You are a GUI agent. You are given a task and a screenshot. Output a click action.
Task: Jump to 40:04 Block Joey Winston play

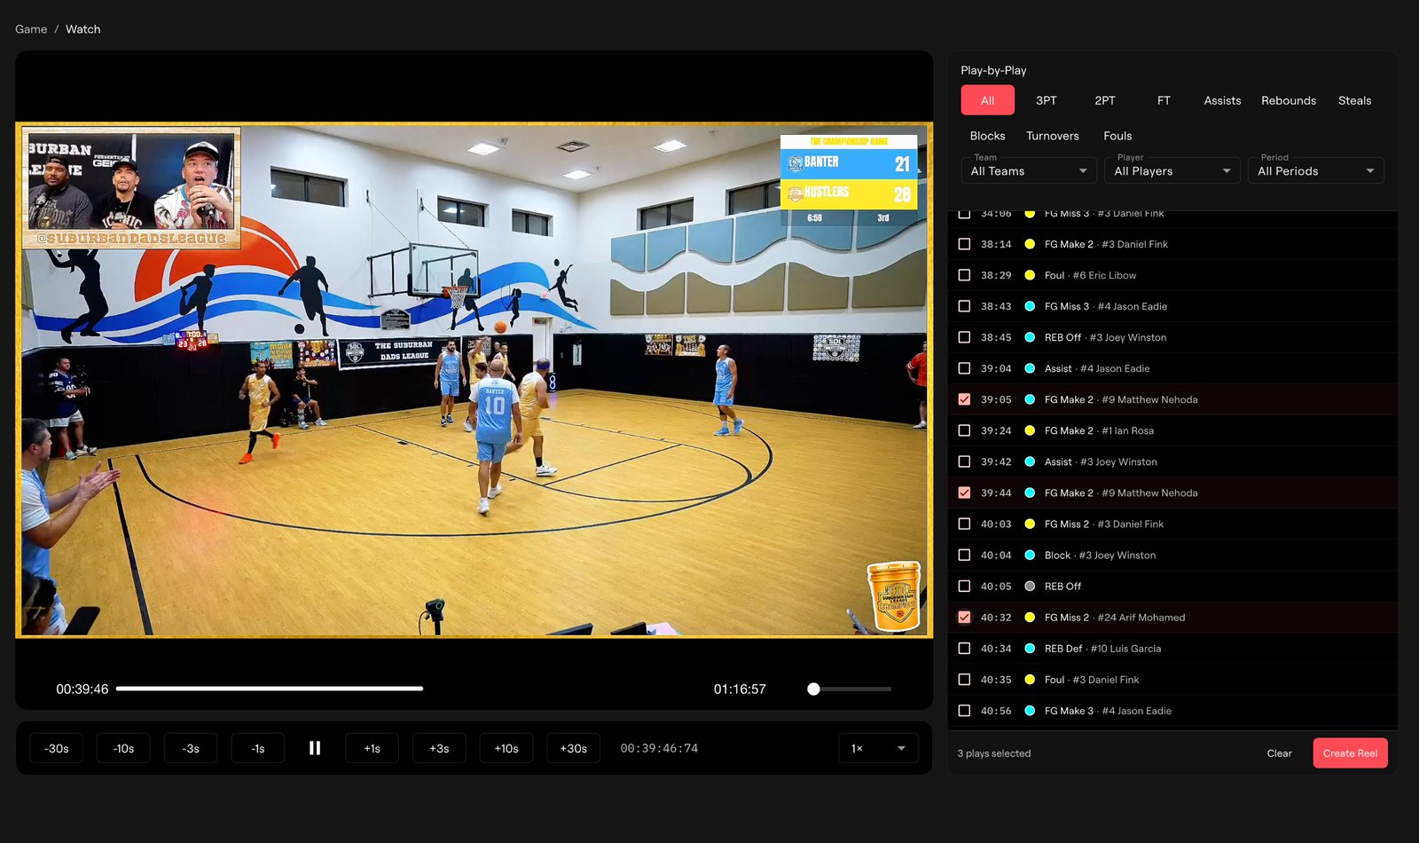[x=1172, y=555]
